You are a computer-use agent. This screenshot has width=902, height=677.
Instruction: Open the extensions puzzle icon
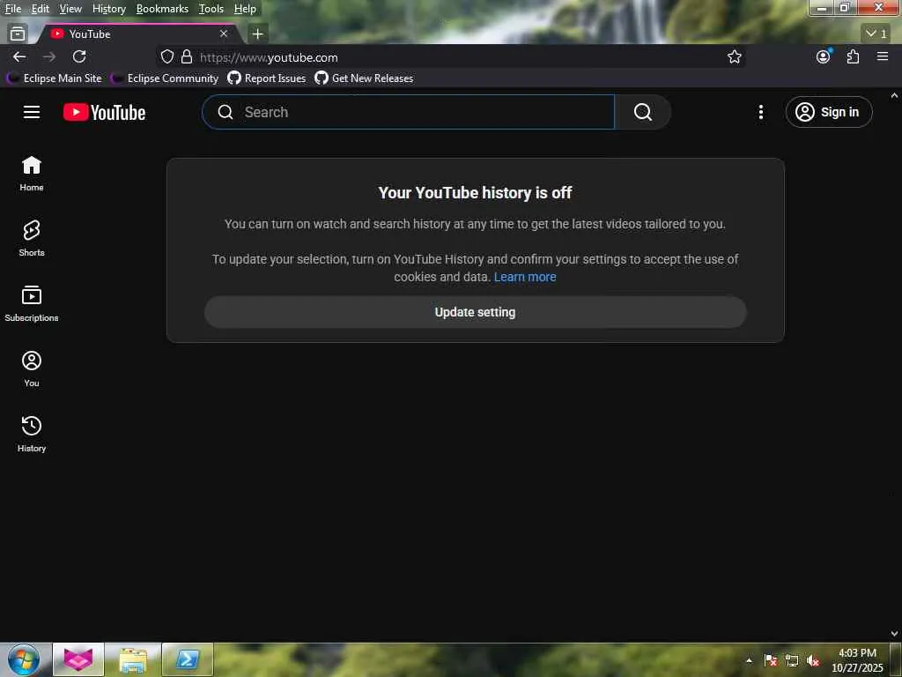853,56
